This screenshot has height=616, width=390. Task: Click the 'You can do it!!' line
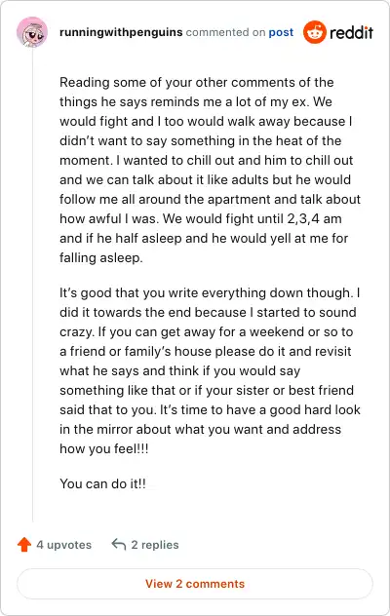point(102,483)
